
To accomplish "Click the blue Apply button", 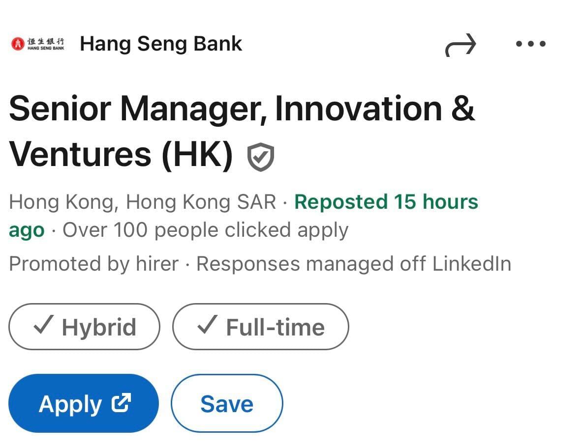I will 84,403.
